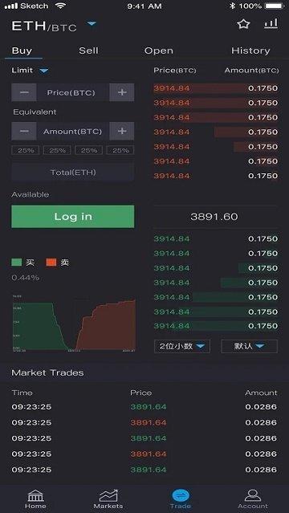Open the Home bank icon

(35, 495)
